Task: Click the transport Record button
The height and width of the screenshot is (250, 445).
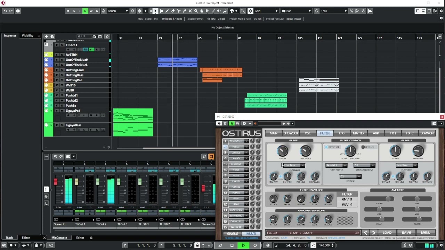Action: click(x=255, y=245)
